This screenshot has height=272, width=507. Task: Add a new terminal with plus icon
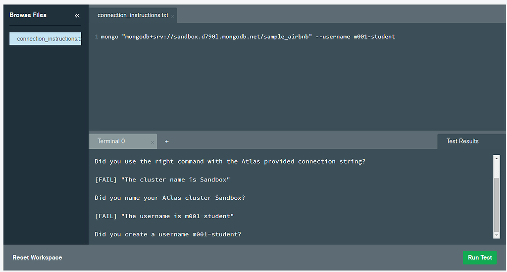pyautogui.click(x=167, y=141)
